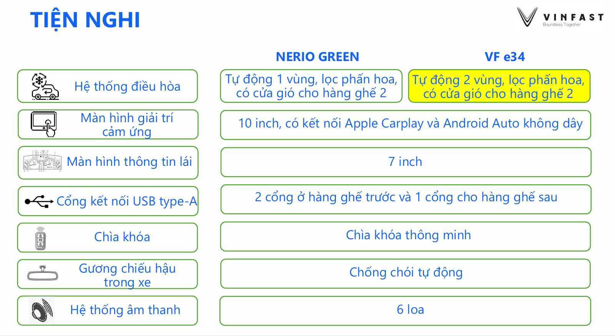Click the '6 loa' spec box
The height and width of the screenshot is (336, 615).
pos(406,310)
